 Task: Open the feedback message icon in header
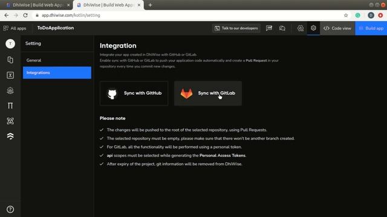tap(269, 28)
